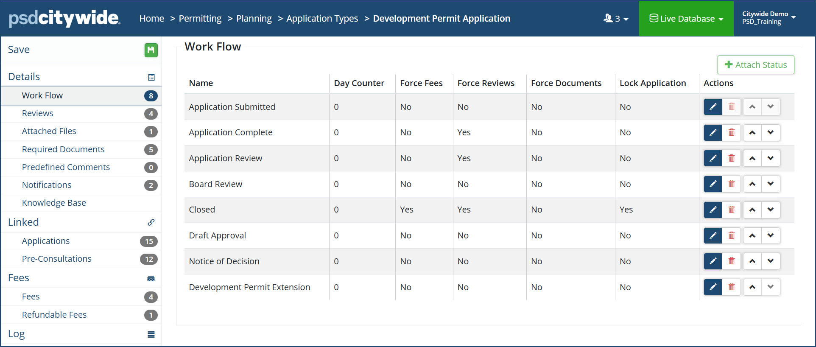Select Required Documents in sidebar
The image size is (816, 347).
[63, 149]
